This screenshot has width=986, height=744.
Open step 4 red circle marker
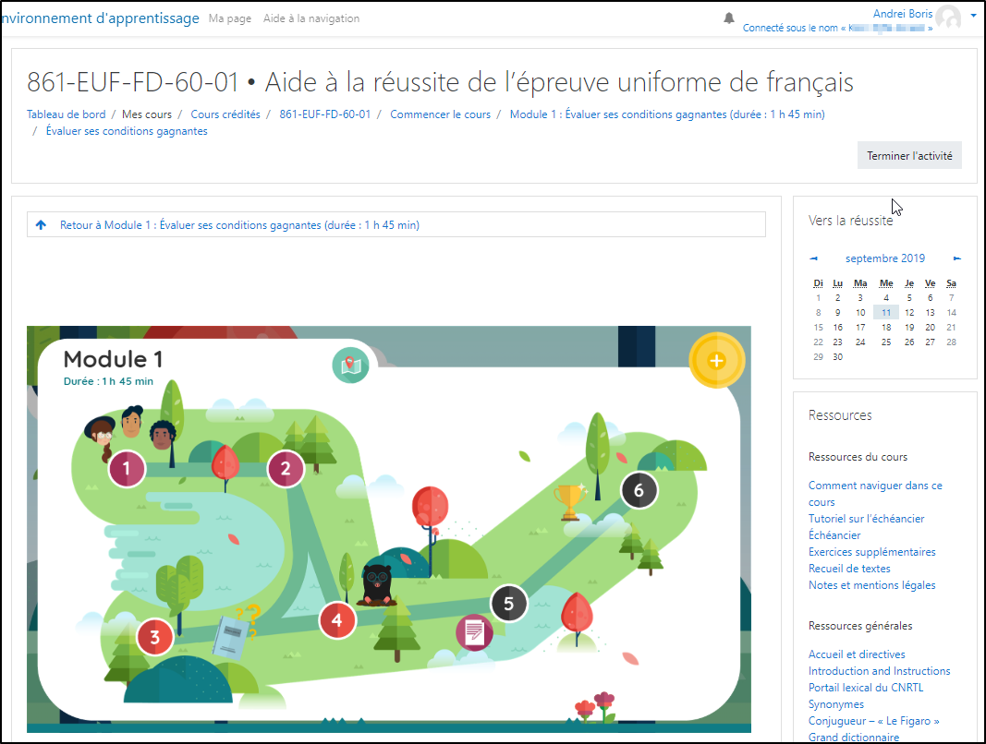[336, 620]
